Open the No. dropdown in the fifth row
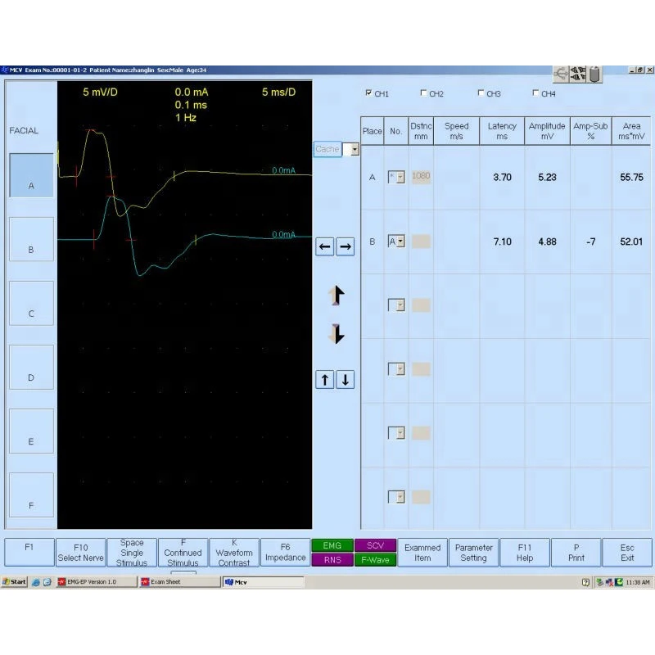Viewport: 655px width, 655px height. pyautogui.click(x=400, y=433)
